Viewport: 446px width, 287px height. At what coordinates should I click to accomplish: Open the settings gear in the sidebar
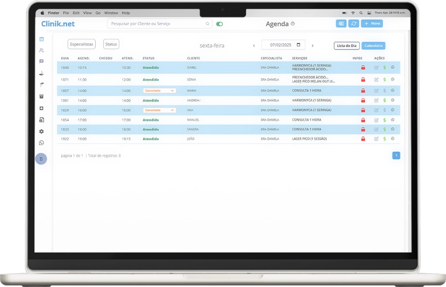click(x=41, y=131)
